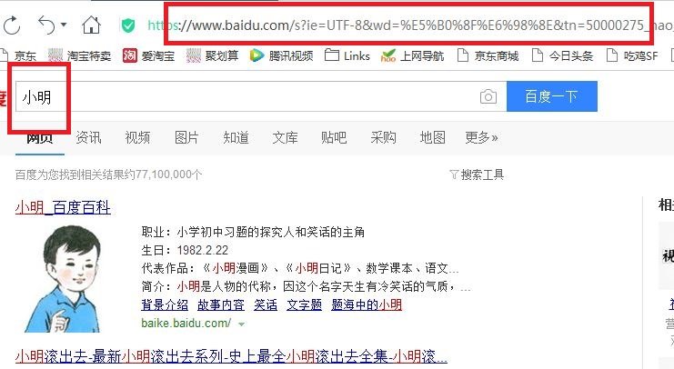Open the back history dropdown arrow

tap(64, 25)
